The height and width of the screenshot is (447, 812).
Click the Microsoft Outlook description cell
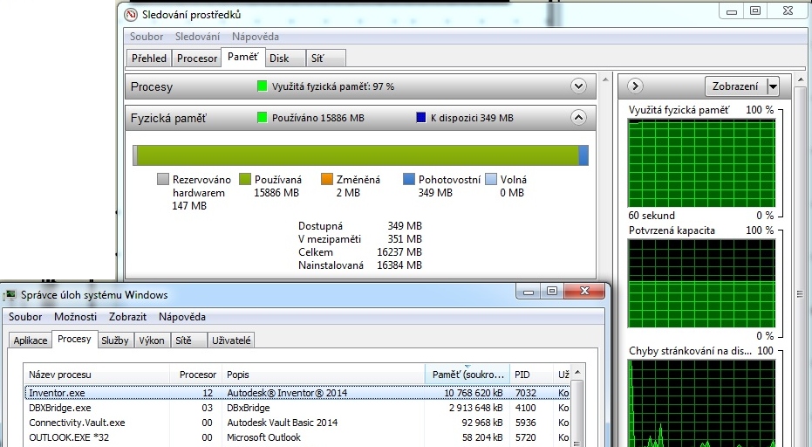[263, 437]
